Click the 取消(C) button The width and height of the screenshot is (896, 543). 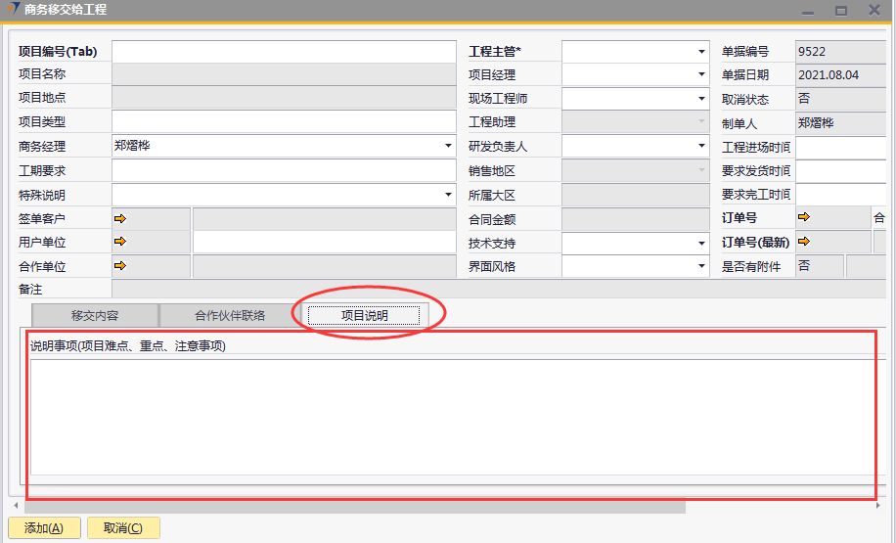pos(123,528)
